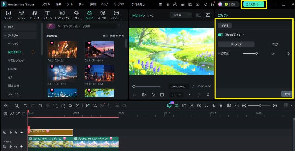Open the 編集 menu

pos(59,4)
